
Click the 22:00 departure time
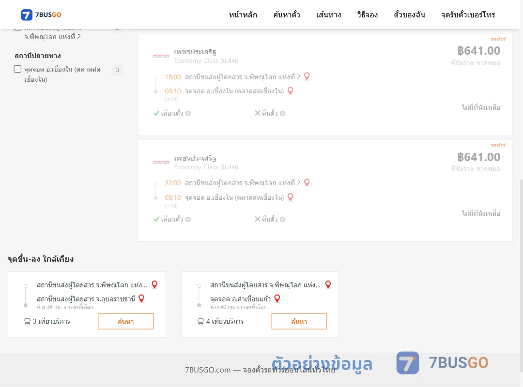pyautogui.click(x=173, y=183)
